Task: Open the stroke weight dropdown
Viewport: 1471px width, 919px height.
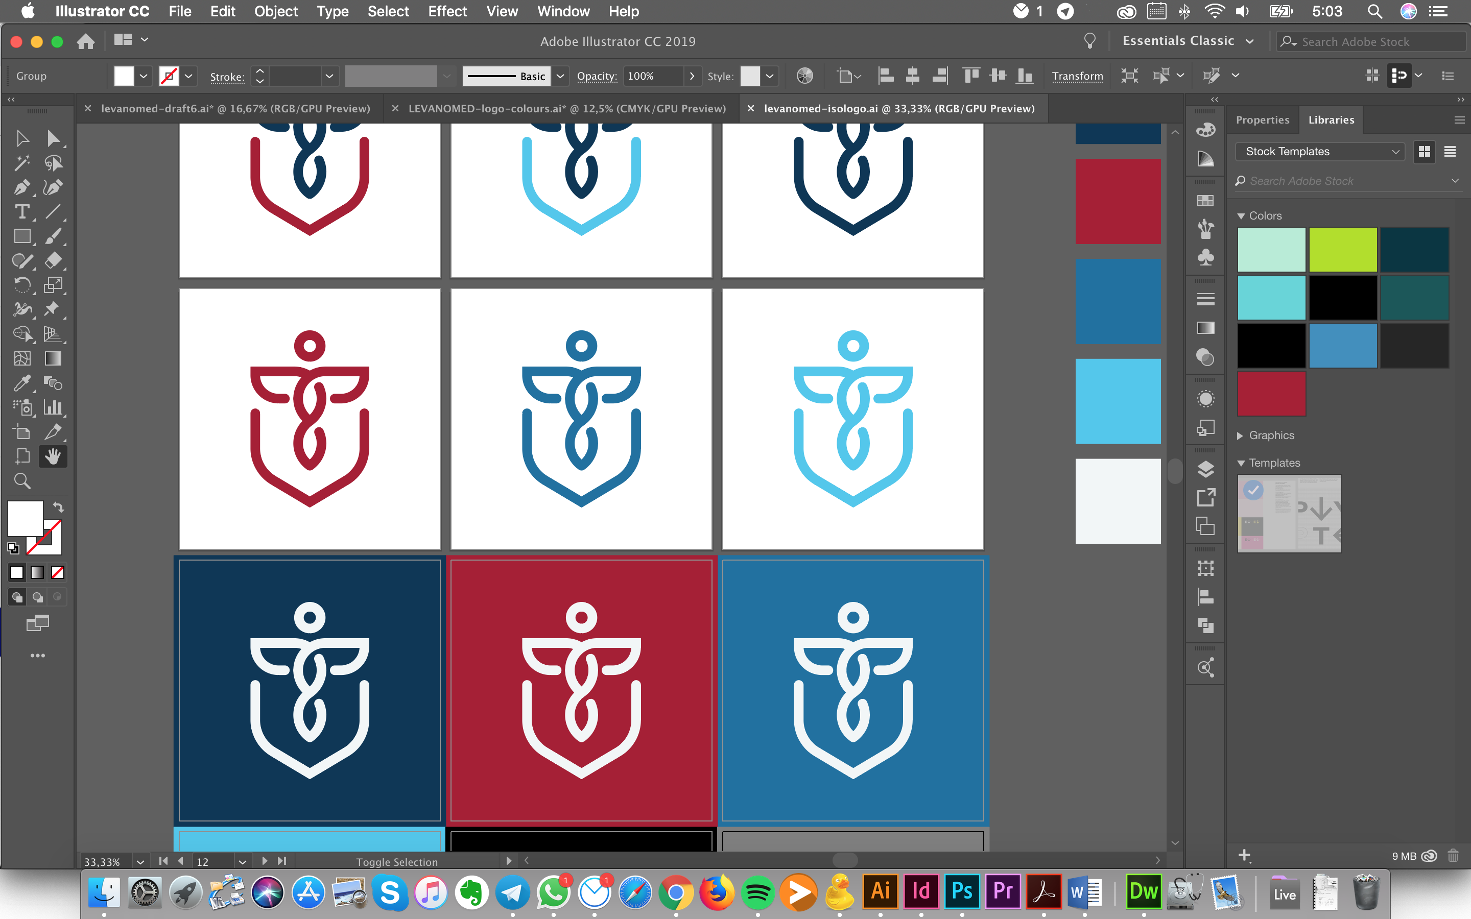Action: tap(329, 76)
